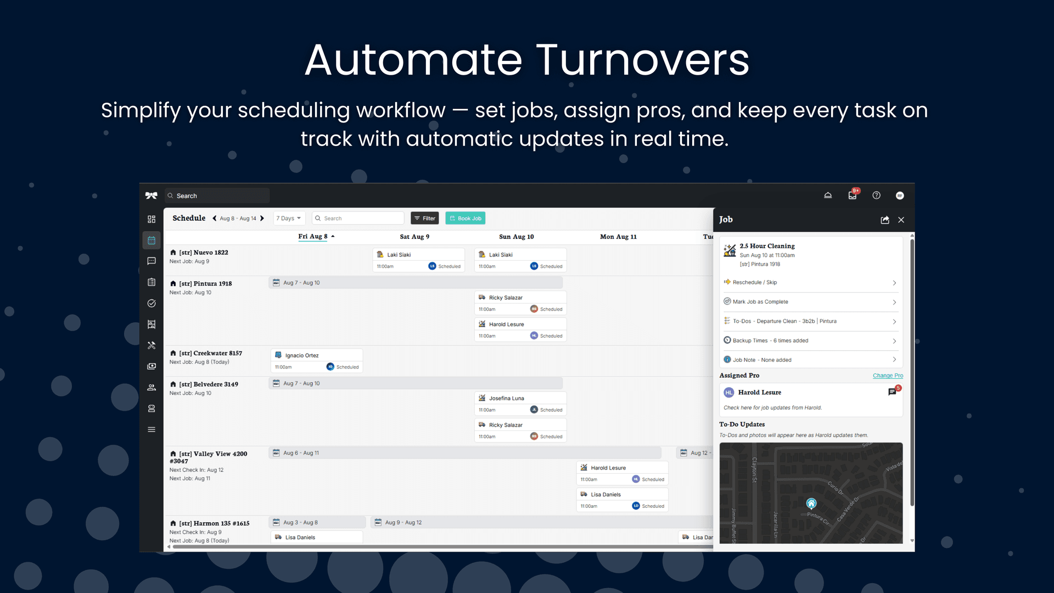Open the Calendar/Schedule sidebar icon
1054x593 pixels.
pyautogui.click(x=152, y=240)
